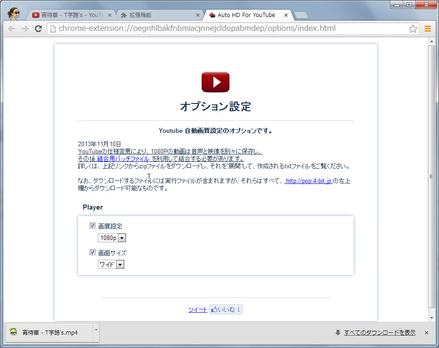Close the 宵待草 YouTube tab

(x=110, y=15)
